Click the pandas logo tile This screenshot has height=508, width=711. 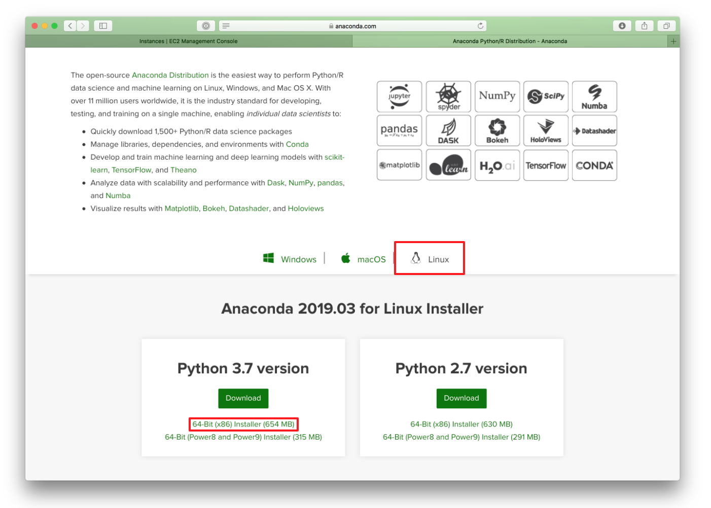[400, 131]
